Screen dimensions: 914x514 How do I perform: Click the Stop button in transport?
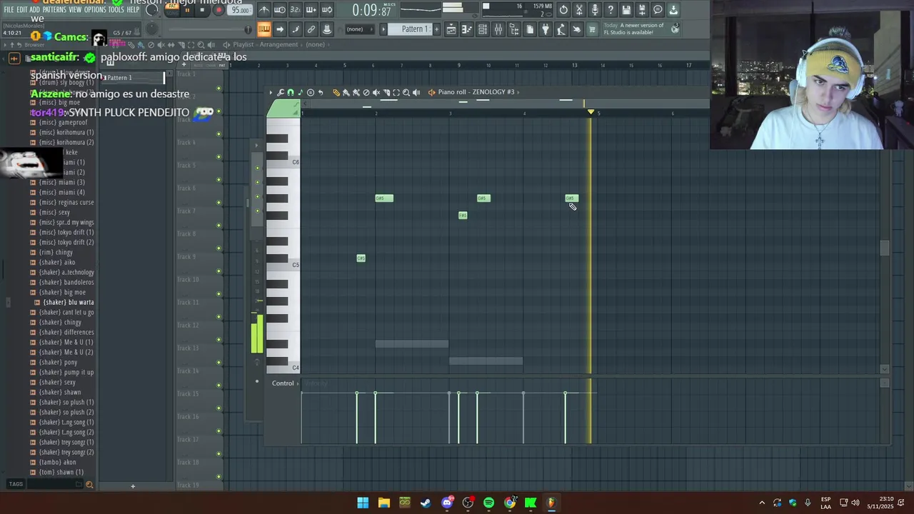(x=202, y=10)
